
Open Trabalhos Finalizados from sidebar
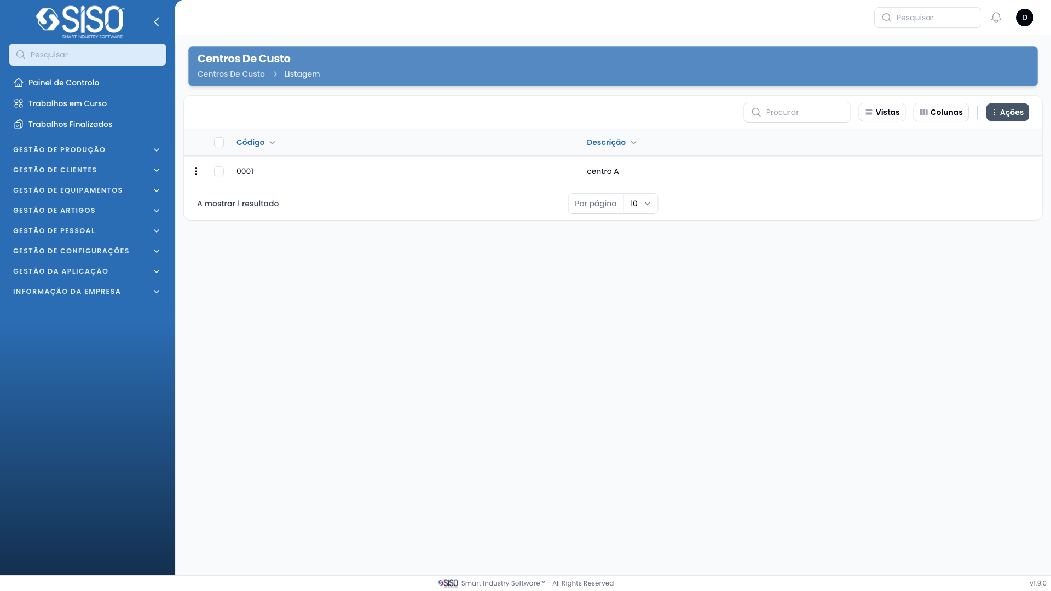pyautogui.click(x=70, y=124)
